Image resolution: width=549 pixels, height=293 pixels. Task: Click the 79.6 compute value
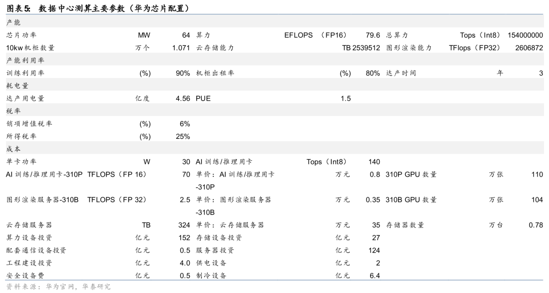click(373, 35)
